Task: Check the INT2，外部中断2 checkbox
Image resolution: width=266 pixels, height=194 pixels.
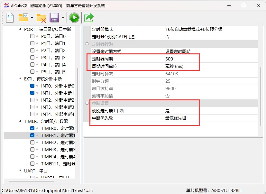Action: click(x=32, y=100)
